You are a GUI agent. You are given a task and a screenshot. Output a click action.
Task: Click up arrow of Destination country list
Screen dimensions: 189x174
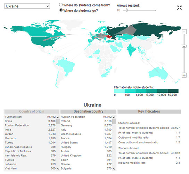click(114, 117)
